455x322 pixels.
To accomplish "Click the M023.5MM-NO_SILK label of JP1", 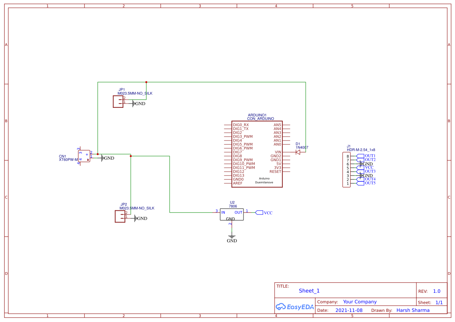I will 135,93.
